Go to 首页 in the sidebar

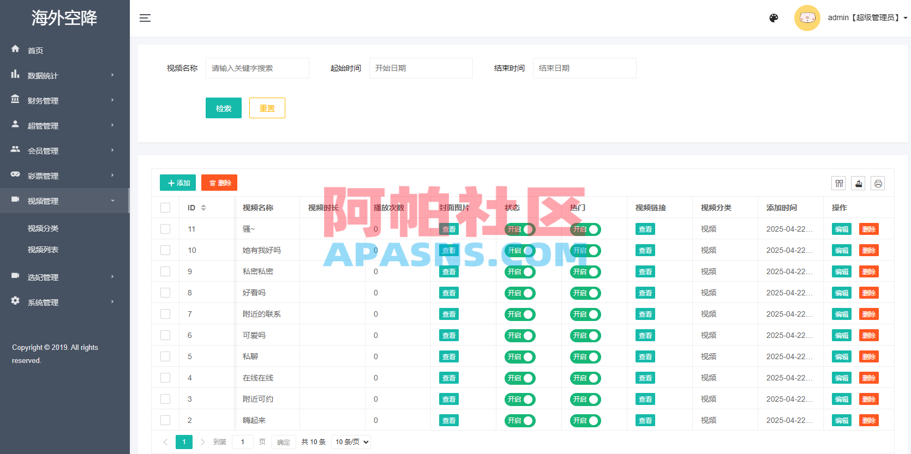(35, 51)
